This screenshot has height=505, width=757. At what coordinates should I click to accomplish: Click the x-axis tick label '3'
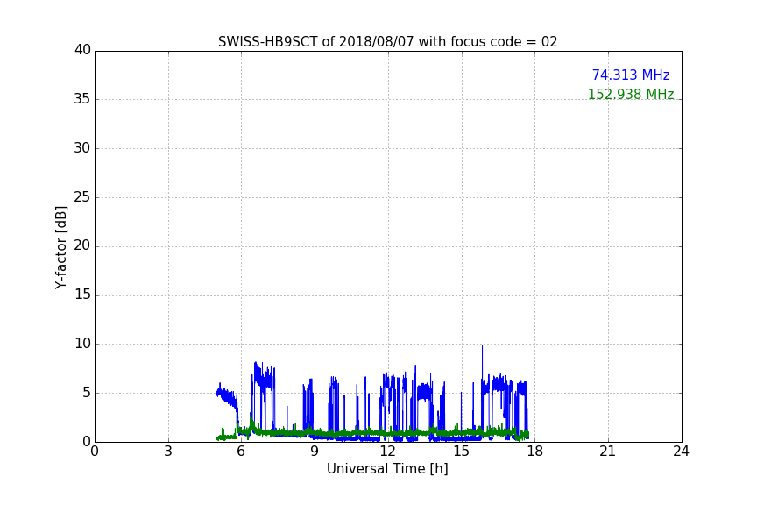[x=168, y=452]
